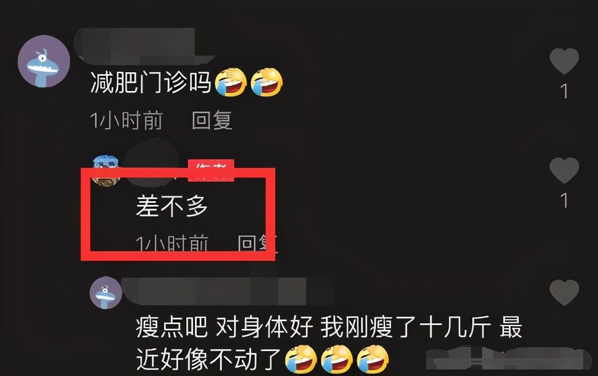Like the "瘦点吧 对身体好" comment heart

[564, 292]
